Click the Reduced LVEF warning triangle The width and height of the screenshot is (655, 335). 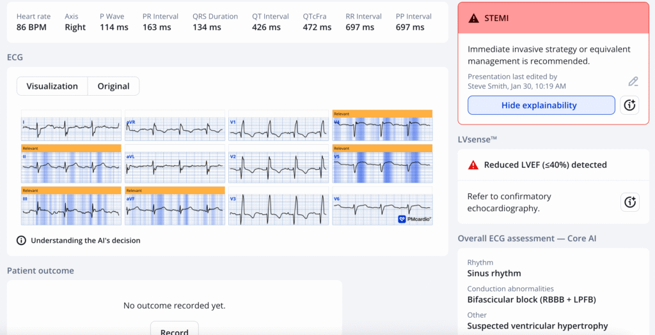pos(473,165)
